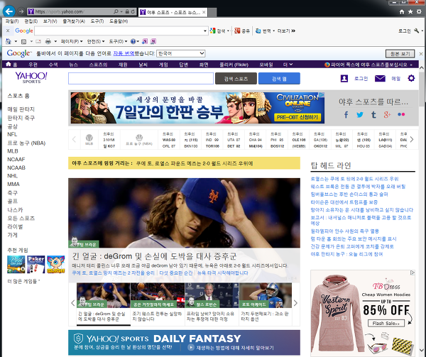Click the view original button
This screenshot has width=426, height=357.
click(x=400, y=54)
